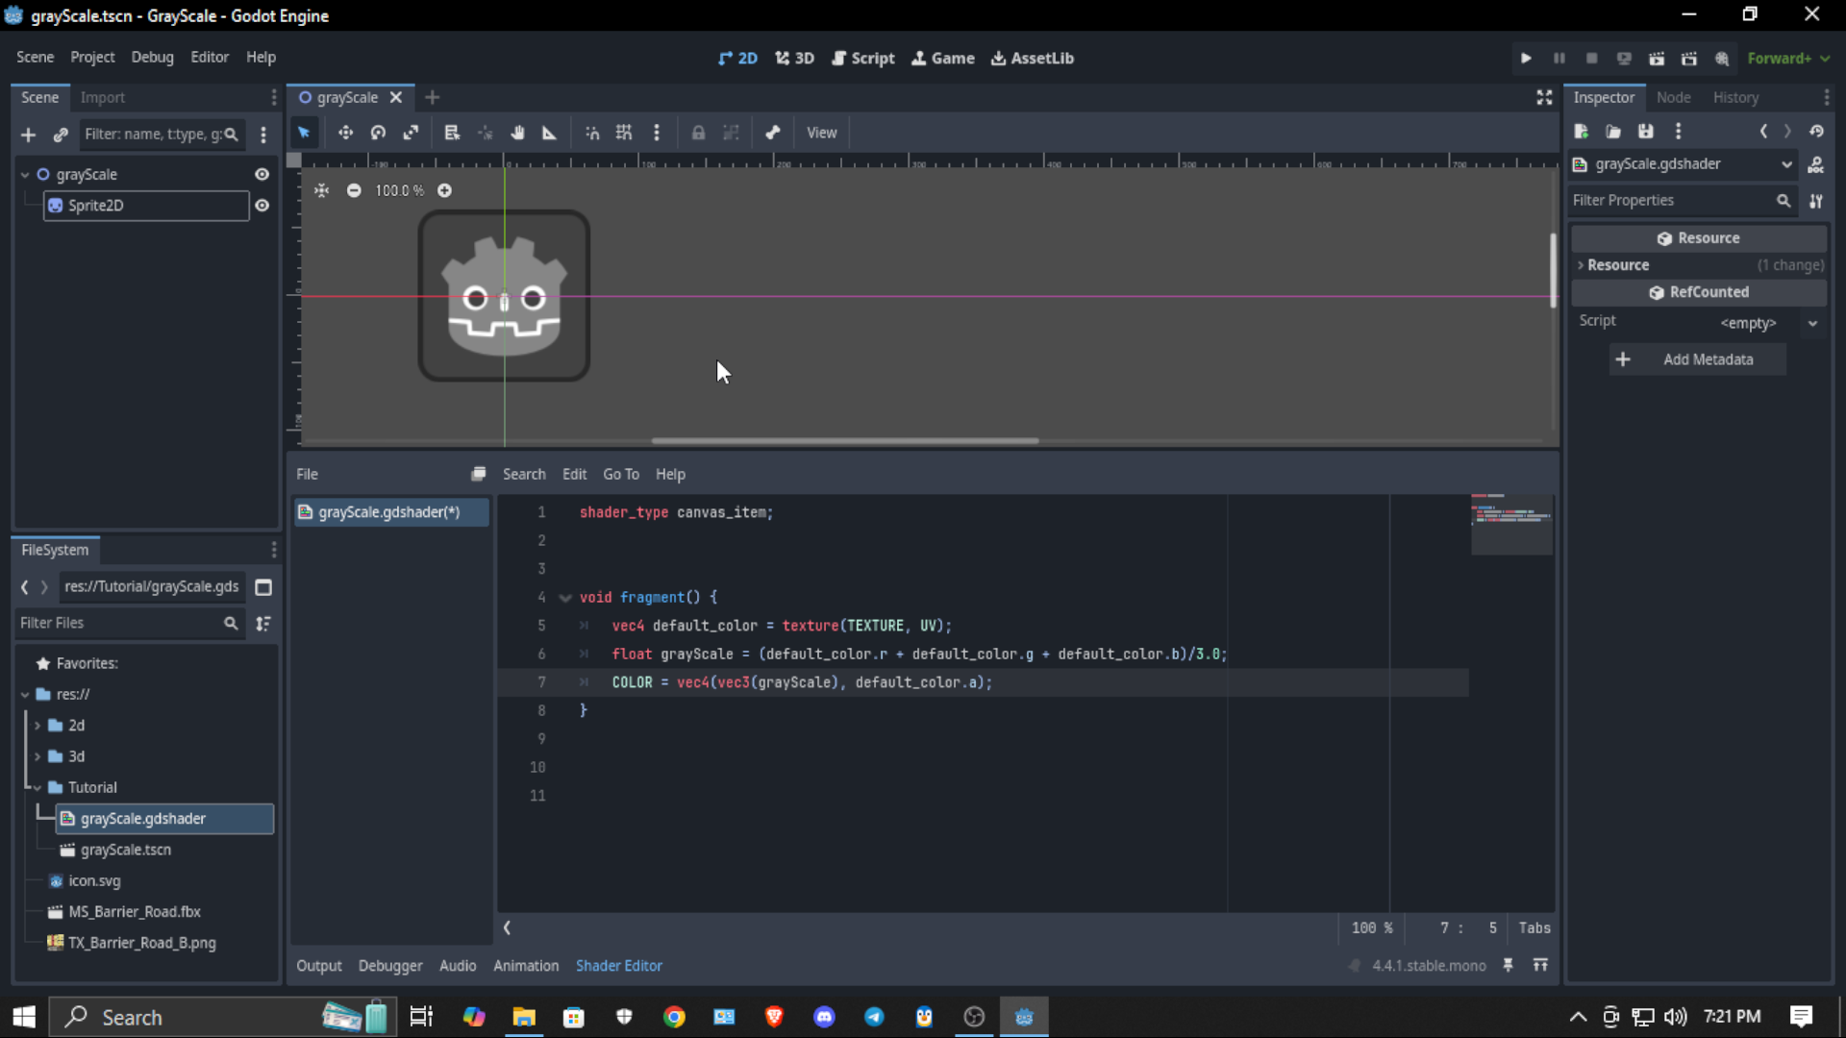1846x1038 pixels.
Task: Click the center view icon in viewport
Action: pyautogui.click(x=321, y=190)
